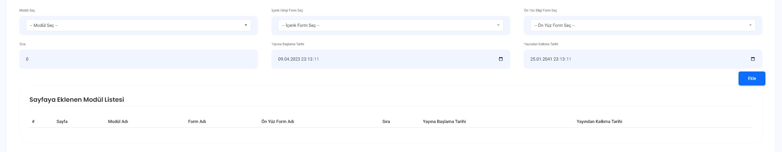This screenshot has height=152, width=782.
Task: Open the Modül Seç dropdown
Action: (x=138, y=25)
